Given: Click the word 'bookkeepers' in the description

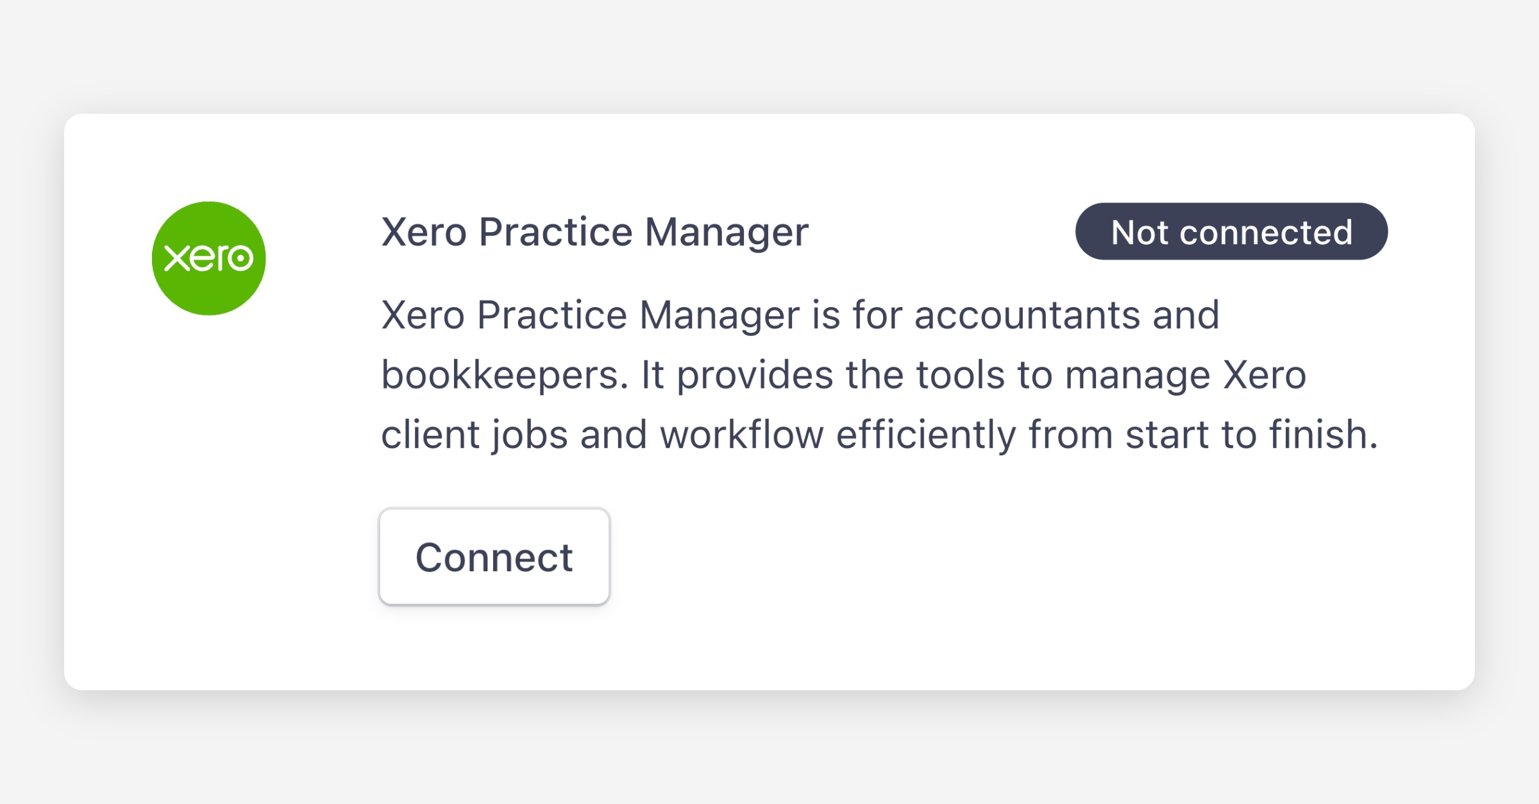Looking at the screenshot, I should [x=503, y=375].
